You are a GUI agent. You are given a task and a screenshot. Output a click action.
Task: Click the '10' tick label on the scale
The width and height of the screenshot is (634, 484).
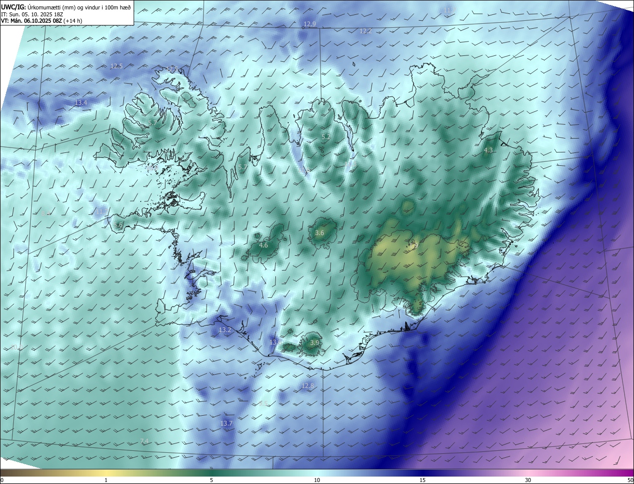coord(317,480)
